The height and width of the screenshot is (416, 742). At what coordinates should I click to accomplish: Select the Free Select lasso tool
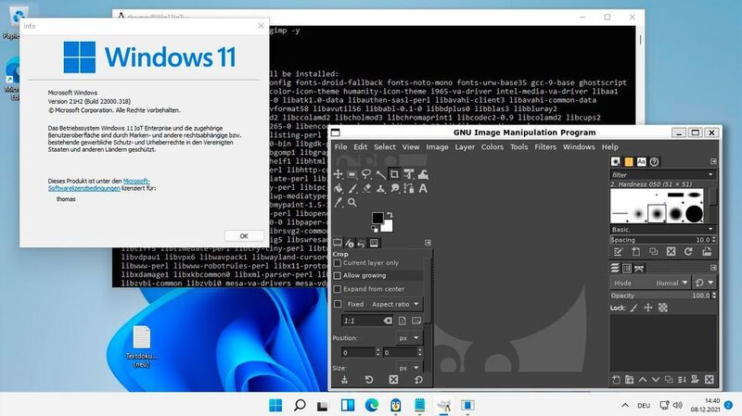[366, 174]
